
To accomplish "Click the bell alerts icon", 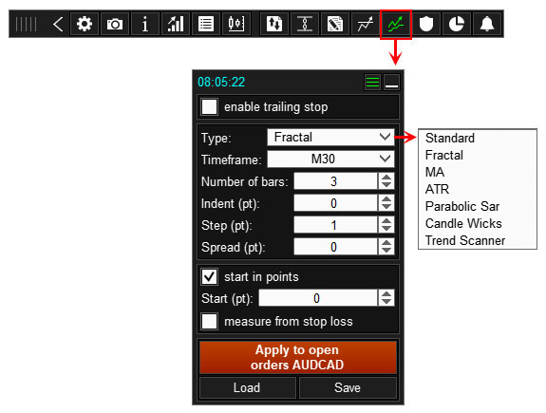I will pos(487,24).
